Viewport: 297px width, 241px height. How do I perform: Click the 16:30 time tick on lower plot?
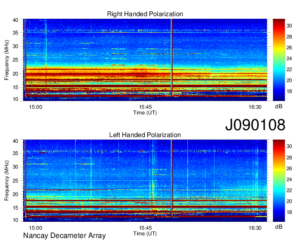click(255, 228)
